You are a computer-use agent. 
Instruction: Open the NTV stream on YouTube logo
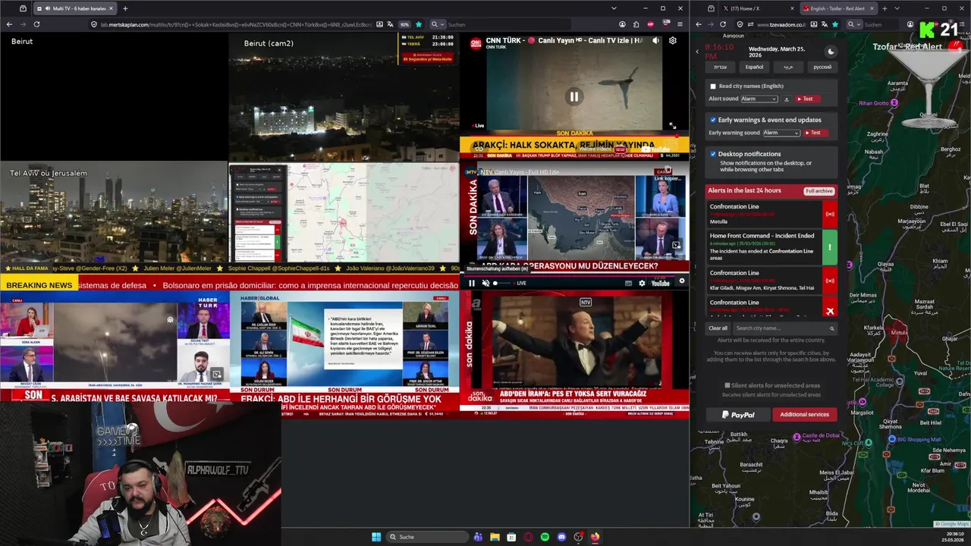click(x=660, y=284)
